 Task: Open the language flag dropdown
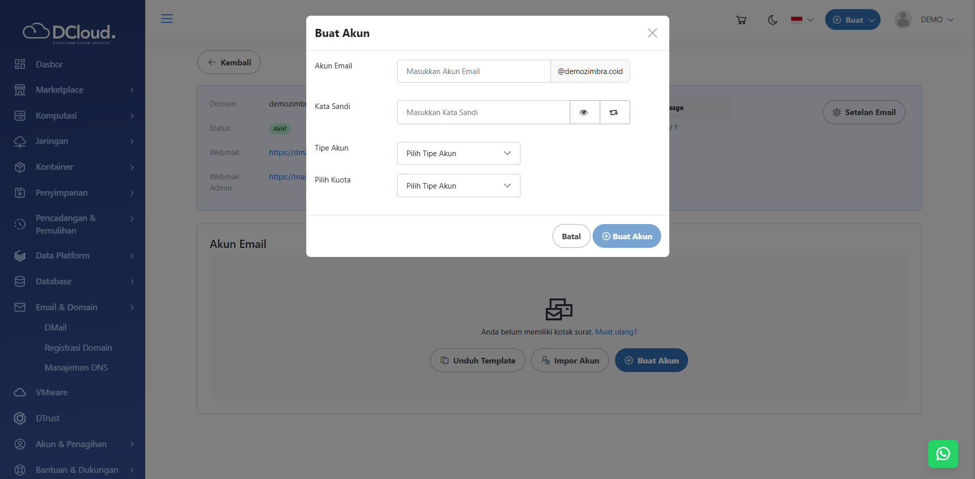tap(802, 20)
